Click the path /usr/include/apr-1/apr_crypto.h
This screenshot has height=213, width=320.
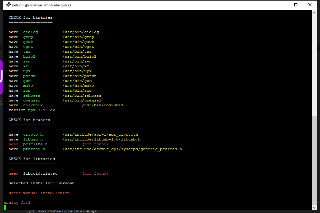[x=100, y=135]
